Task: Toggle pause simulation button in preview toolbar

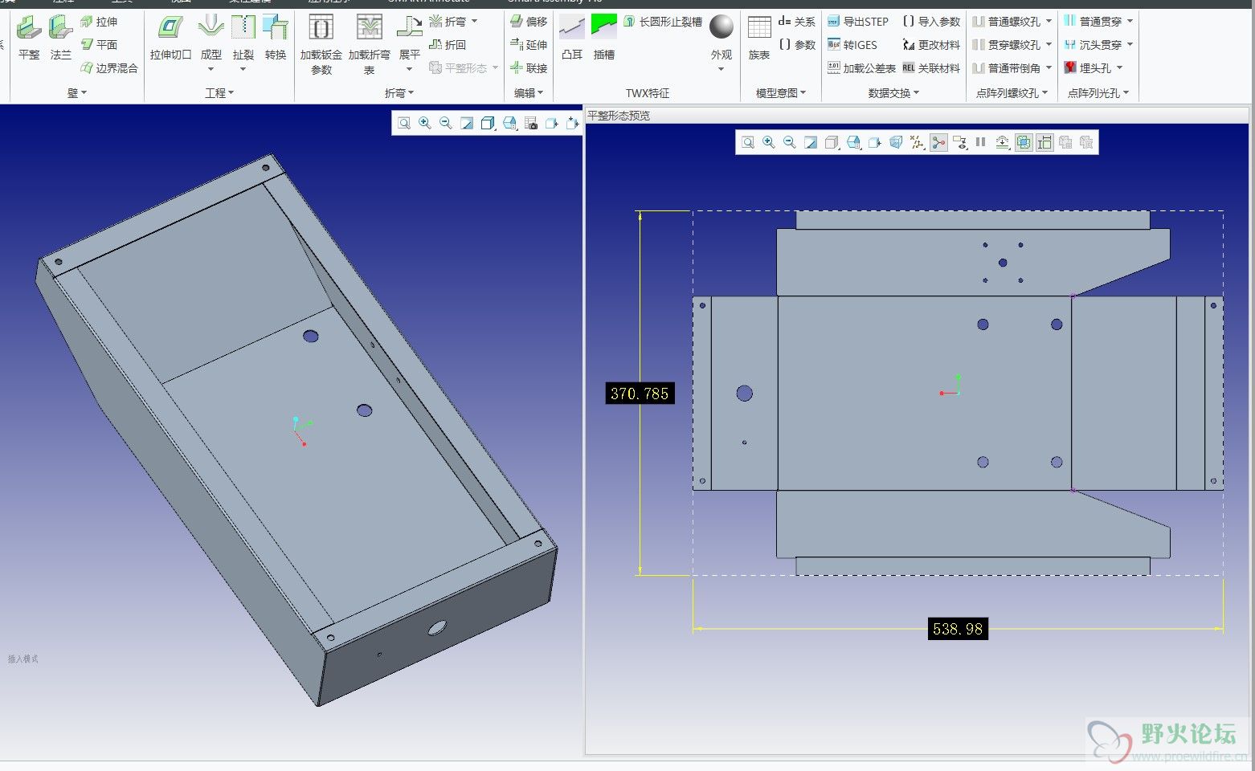Action: coord(980,142)
